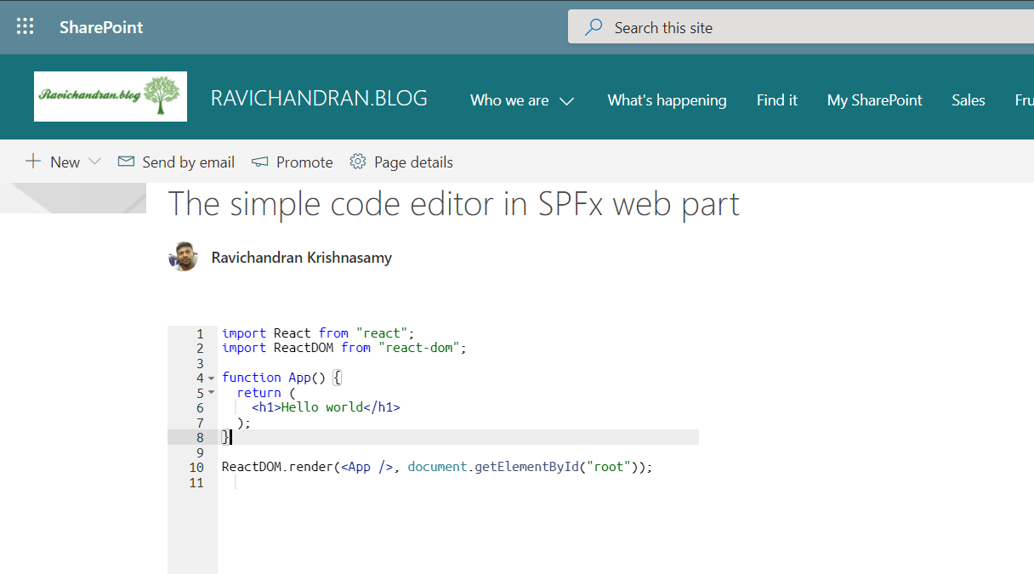The height and width of the screenshot is (574, 1034).
Task: Click the envelope Send by email icon
Action: (126, 162)
